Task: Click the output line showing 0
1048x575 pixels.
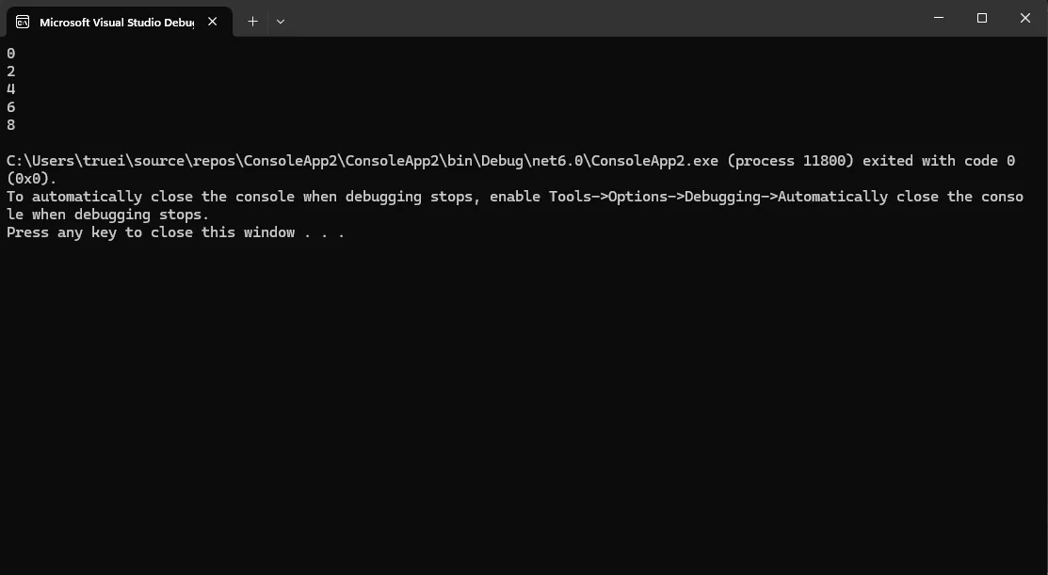Action: click(x=11, y=54)
